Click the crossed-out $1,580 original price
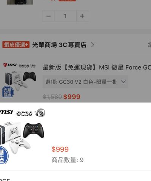 coord(52,97)
